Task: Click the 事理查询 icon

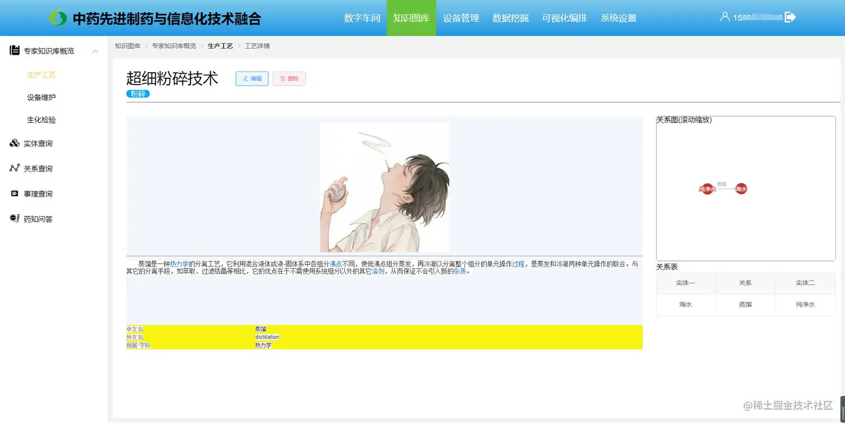Action: tap(15, 193)
